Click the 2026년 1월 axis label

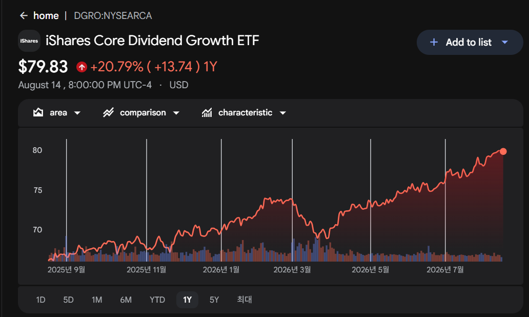pos(221,270)
